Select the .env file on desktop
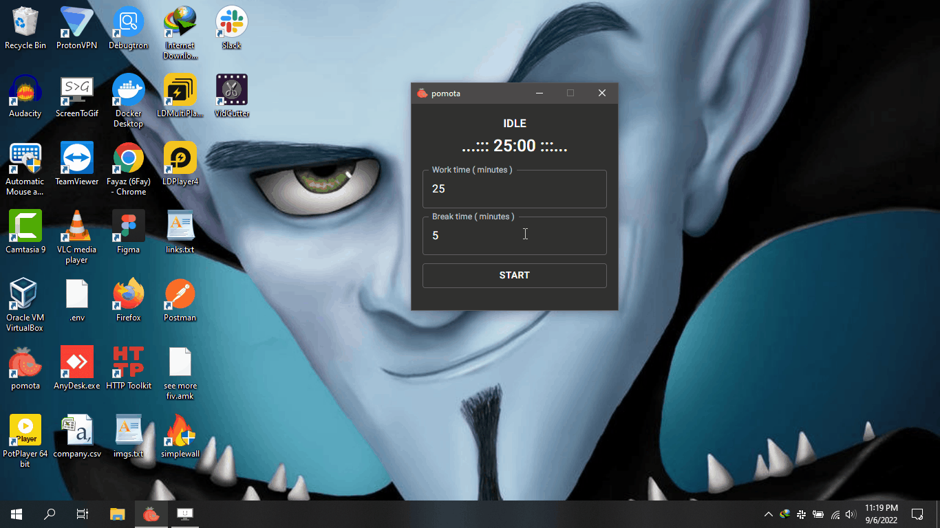Screen dimensions: 940x528 click(x=77, y=300)
